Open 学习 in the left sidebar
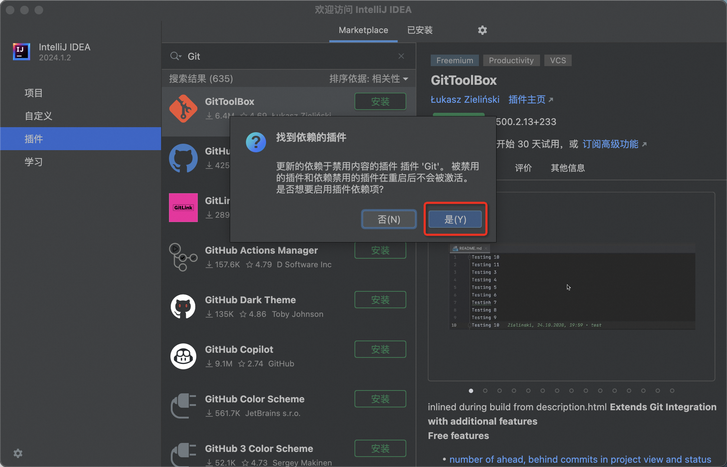 point(34,162)
